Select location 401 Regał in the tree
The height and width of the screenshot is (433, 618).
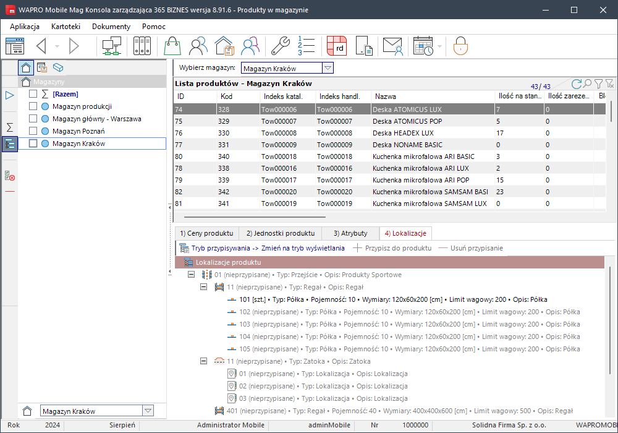click(x=393, y=411)
